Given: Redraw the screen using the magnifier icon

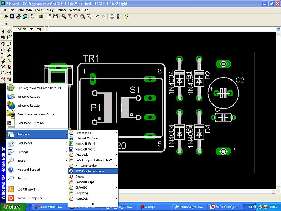Looking at the screenshot, I should click(83, 17).
